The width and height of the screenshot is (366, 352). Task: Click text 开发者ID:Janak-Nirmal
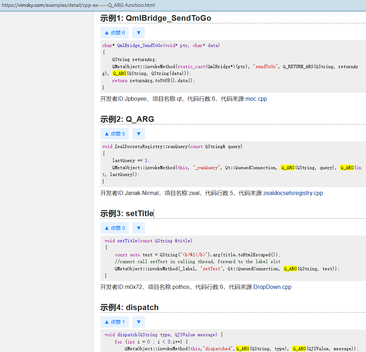tap(130, 193)
